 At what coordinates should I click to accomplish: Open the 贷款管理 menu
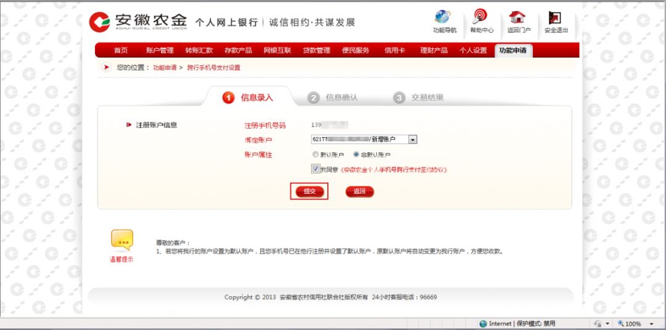pos(316,50)
